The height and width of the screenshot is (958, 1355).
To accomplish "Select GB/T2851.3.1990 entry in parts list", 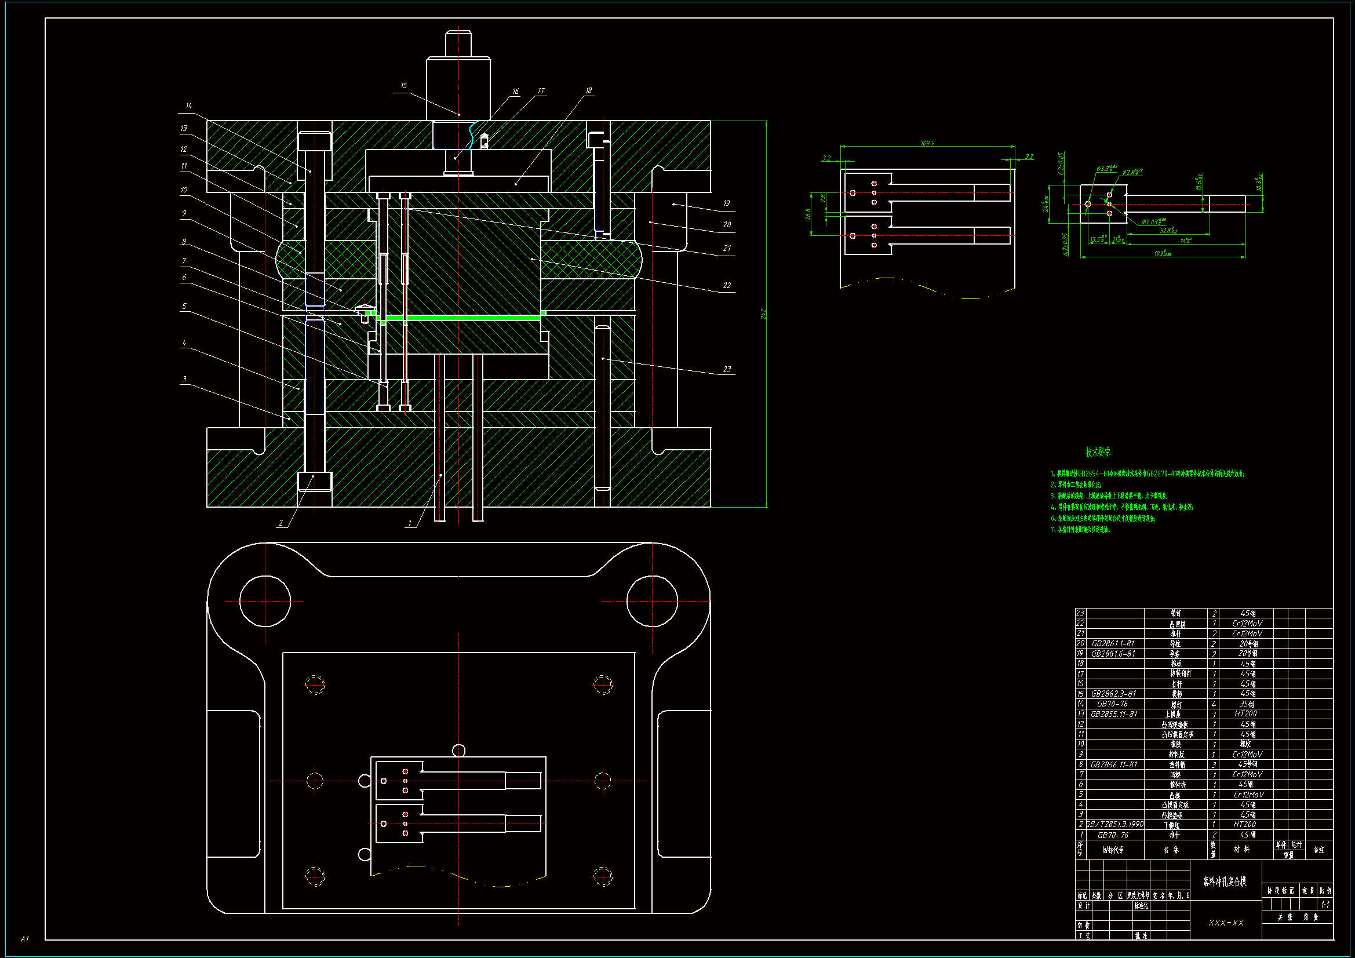I will 1115,824.
